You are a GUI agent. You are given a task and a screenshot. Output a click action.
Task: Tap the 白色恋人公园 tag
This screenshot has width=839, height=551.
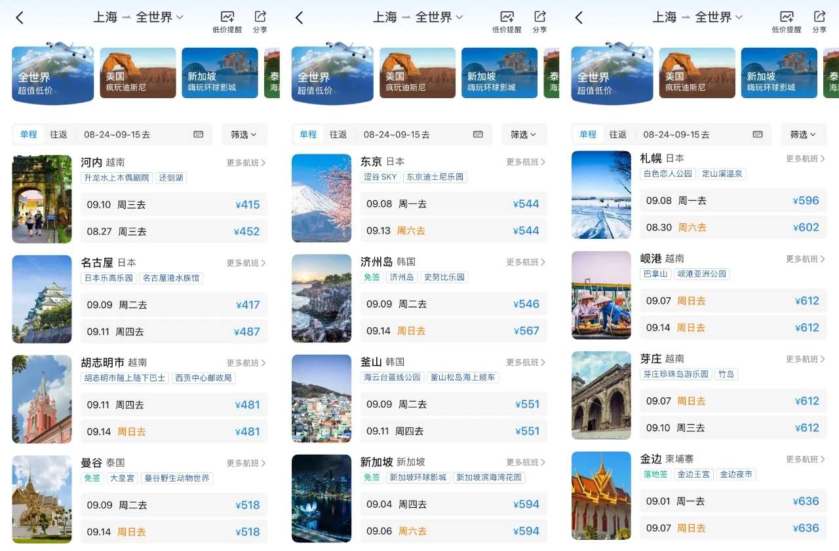point(668,174)
